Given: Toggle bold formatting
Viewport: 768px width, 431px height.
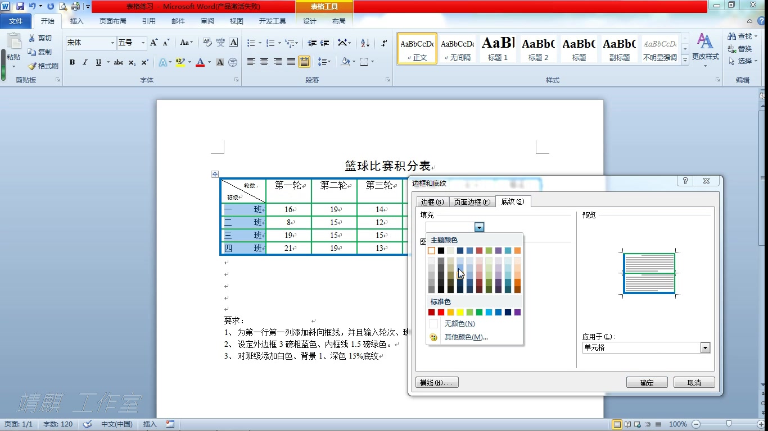Looking at the screenshot, I should (72, 62).
